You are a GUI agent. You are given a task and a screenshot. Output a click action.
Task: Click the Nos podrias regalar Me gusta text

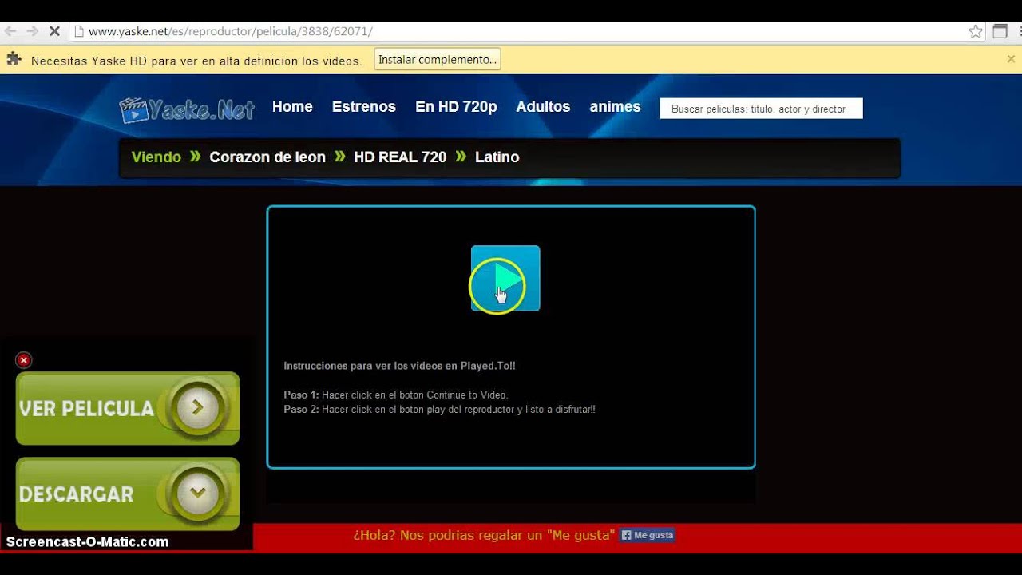(x=484, y=535)
